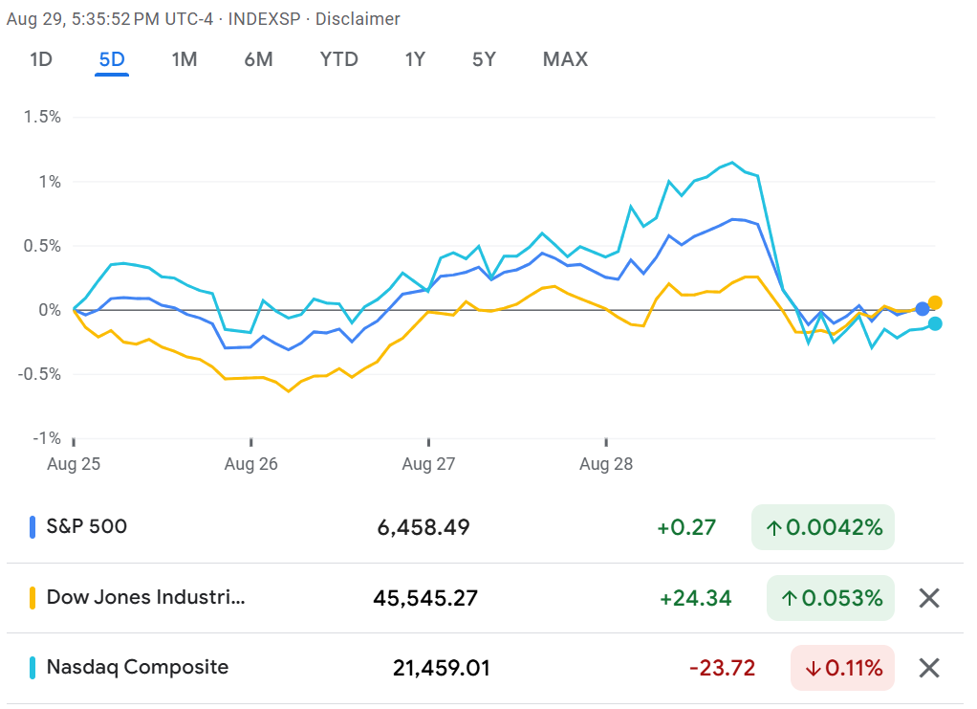977x709 pixels.
Task: Click the -1% y-axis label
Action: point(47,438)
